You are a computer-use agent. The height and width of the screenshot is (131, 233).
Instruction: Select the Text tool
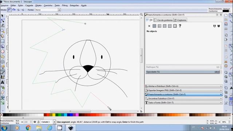click(3, 82)
